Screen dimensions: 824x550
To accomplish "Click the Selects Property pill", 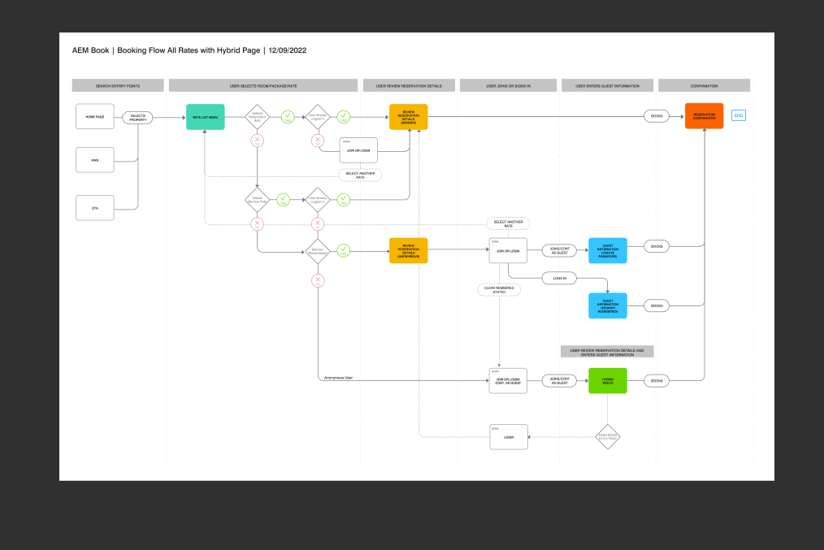I will (x=138, y=118).
